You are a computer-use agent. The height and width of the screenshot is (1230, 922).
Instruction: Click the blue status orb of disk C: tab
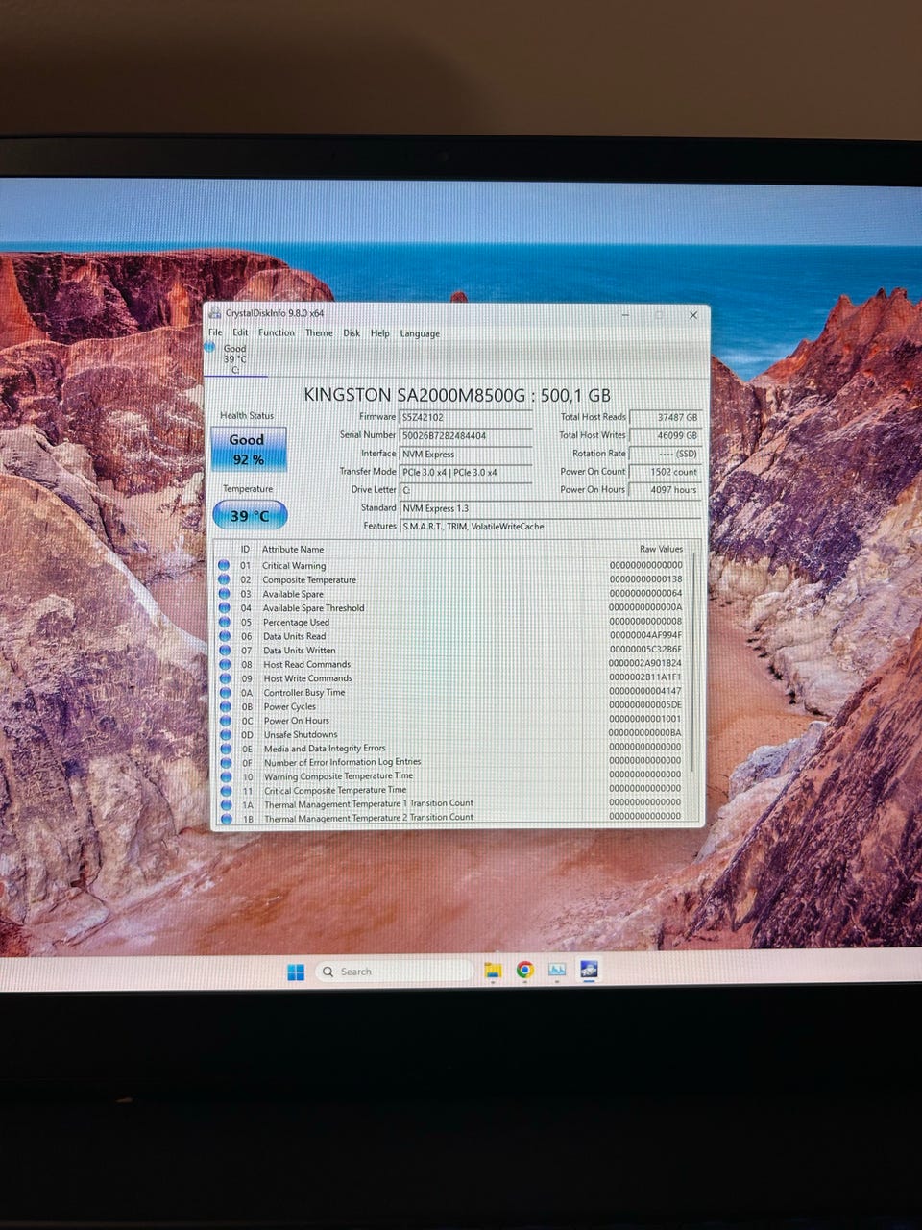tap(209, 347)
